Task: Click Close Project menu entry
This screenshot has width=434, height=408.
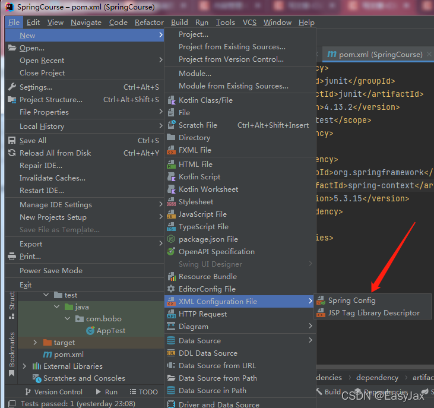Action: click(84, 73)
